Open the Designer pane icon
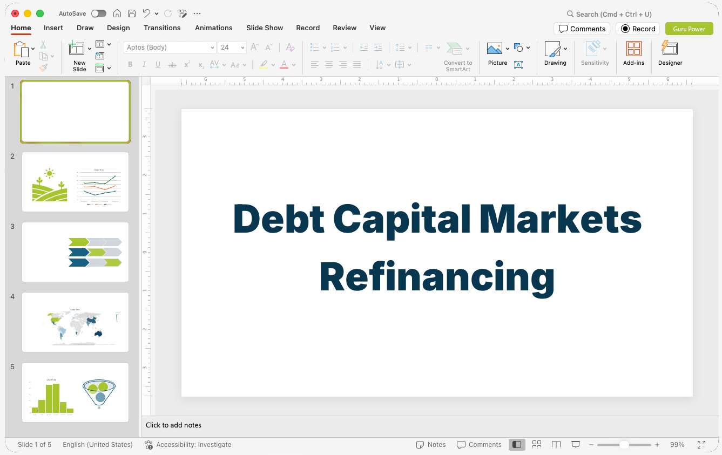Viewport: 722px width, 455px height. (x=670, y=48)
